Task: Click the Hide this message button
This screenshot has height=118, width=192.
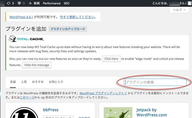Action: click(37, 65)
